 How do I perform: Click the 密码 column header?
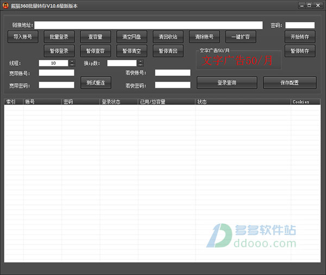pos(80,102)
